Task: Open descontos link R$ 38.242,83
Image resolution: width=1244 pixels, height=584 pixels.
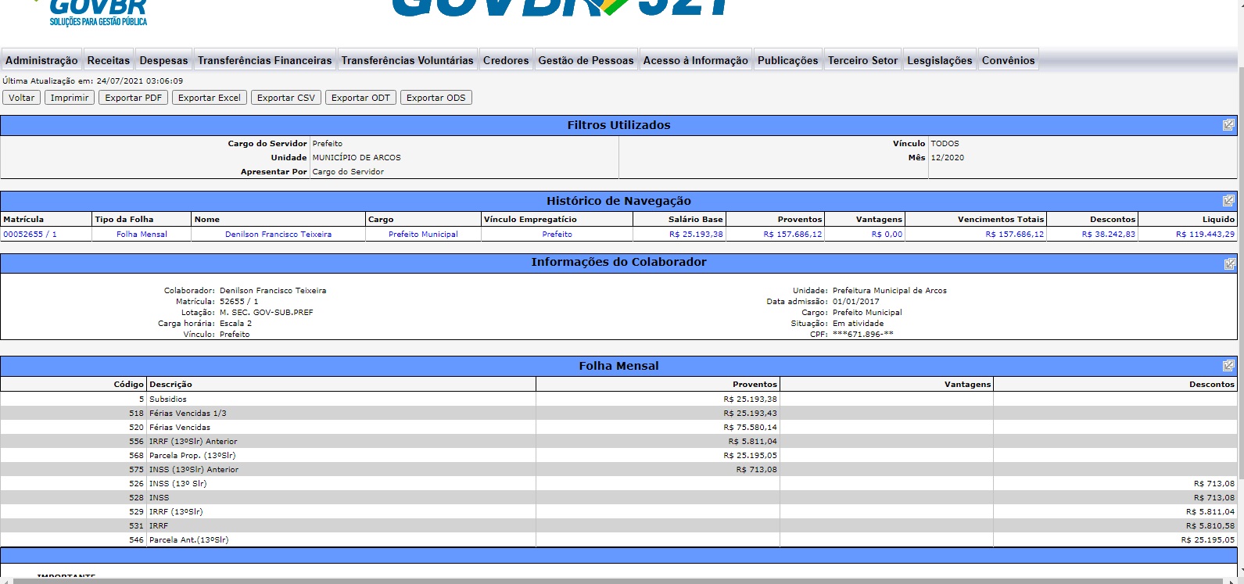Action: [1109, 234]
